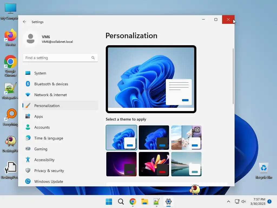Image resolution: width=277 pixels, height=208 pixels.
Task: Select the Everything search desktop shortcut
Action: 10,117
